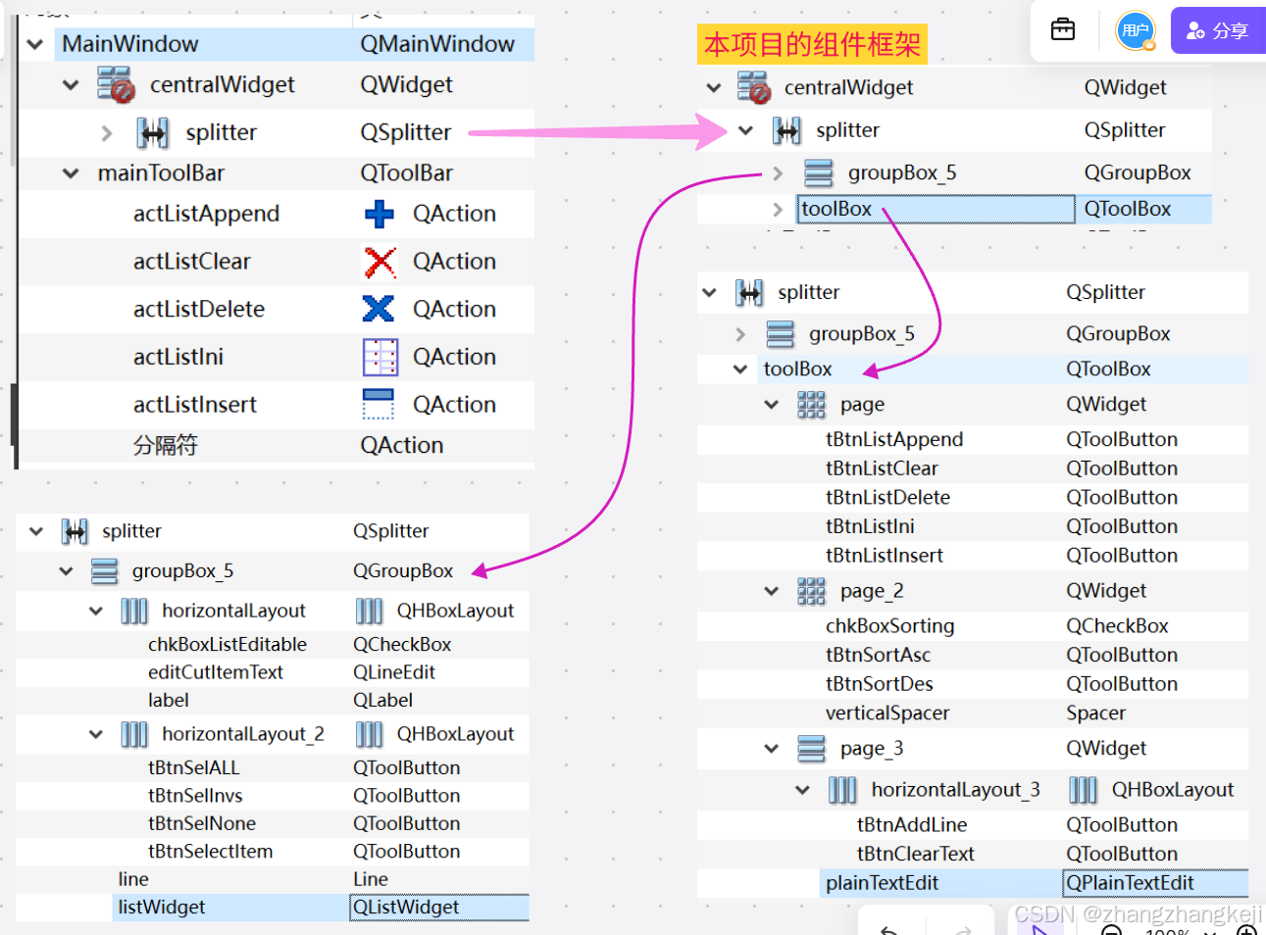Screen dimensions: 1266x935
Task: Click the blue plus icon for actListAppend
Action: tap(379, 214)
